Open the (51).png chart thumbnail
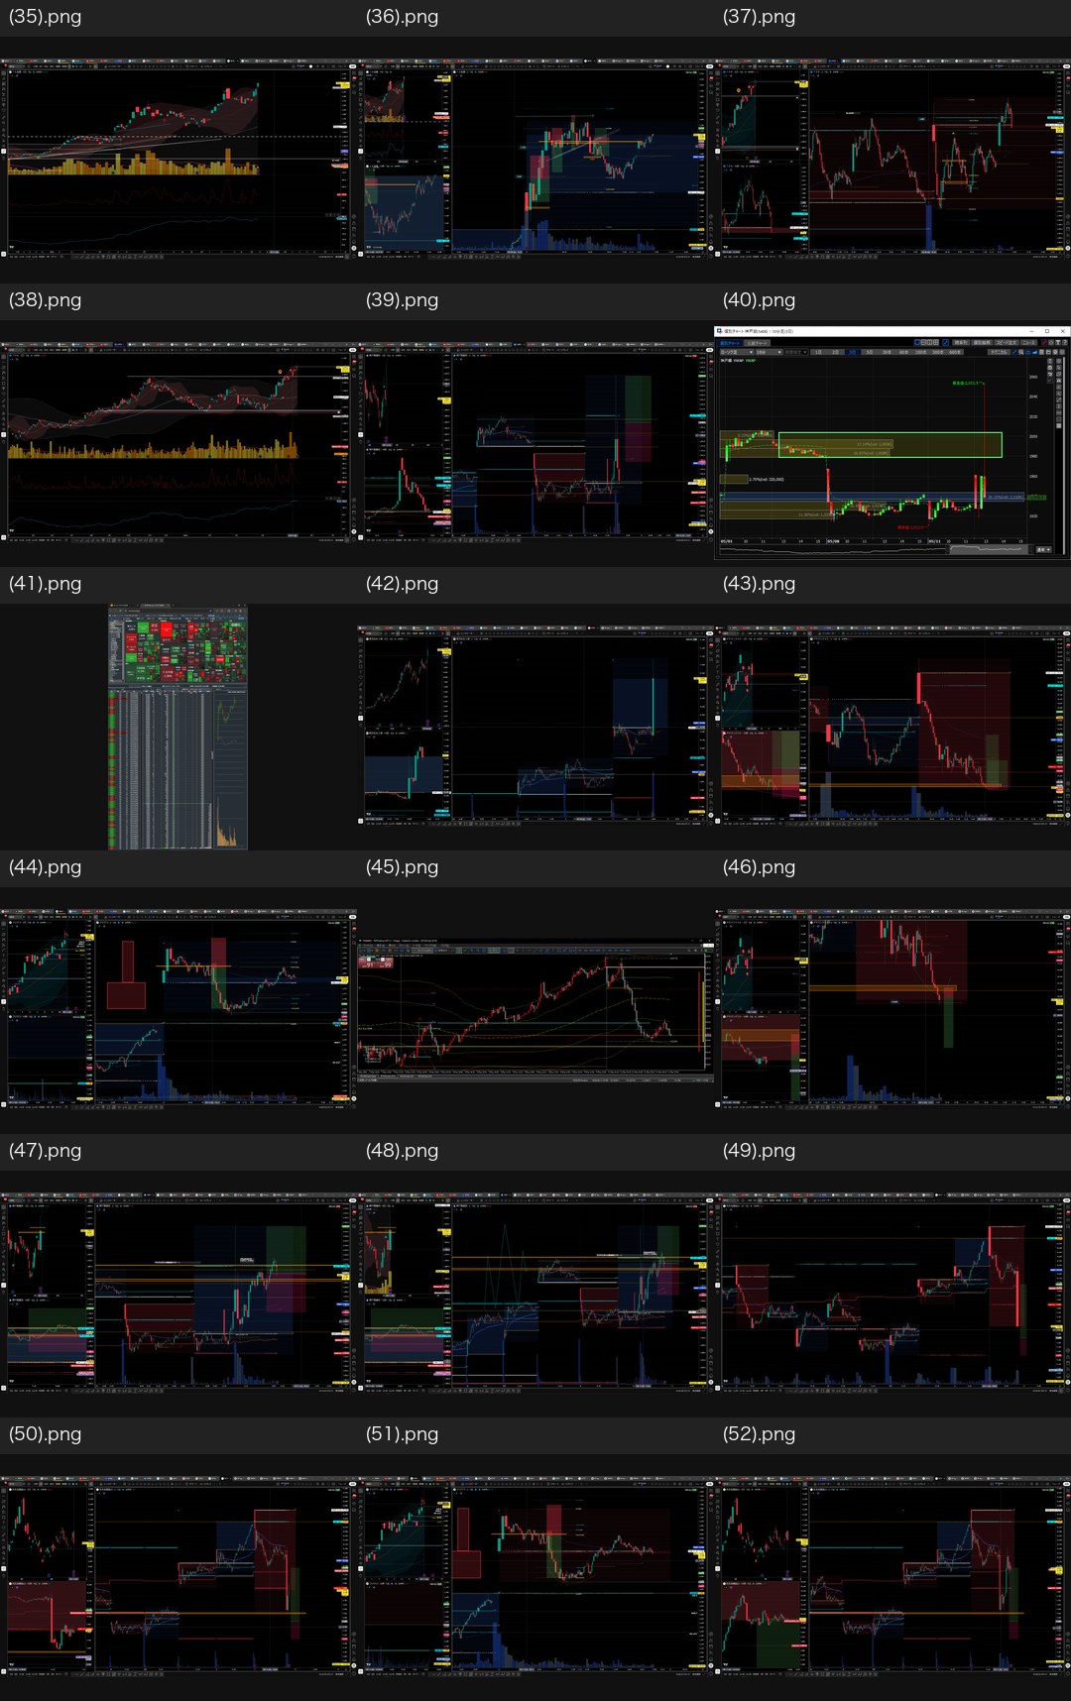The height and width of the screenshot is (1701, 1071). coord(535,1576)
